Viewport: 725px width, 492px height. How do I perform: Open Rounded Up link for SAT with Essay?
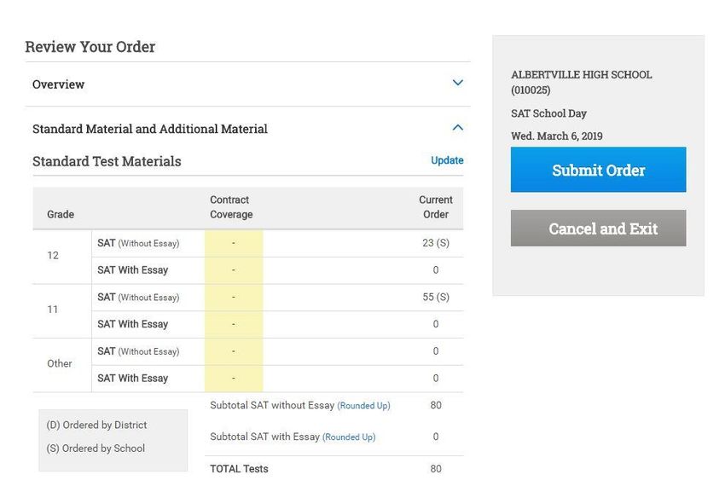[348, 437]
